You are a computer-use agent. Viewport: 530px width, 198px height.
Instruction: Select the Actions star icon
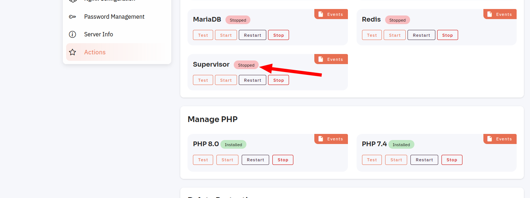(72, 52)
